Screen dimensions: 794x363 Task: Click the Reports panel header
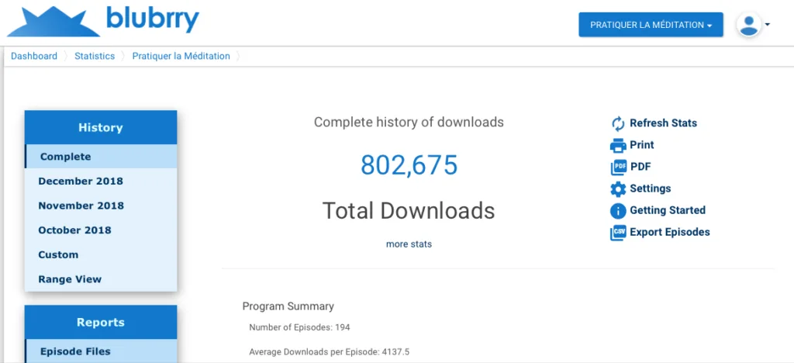click(101, 322)
